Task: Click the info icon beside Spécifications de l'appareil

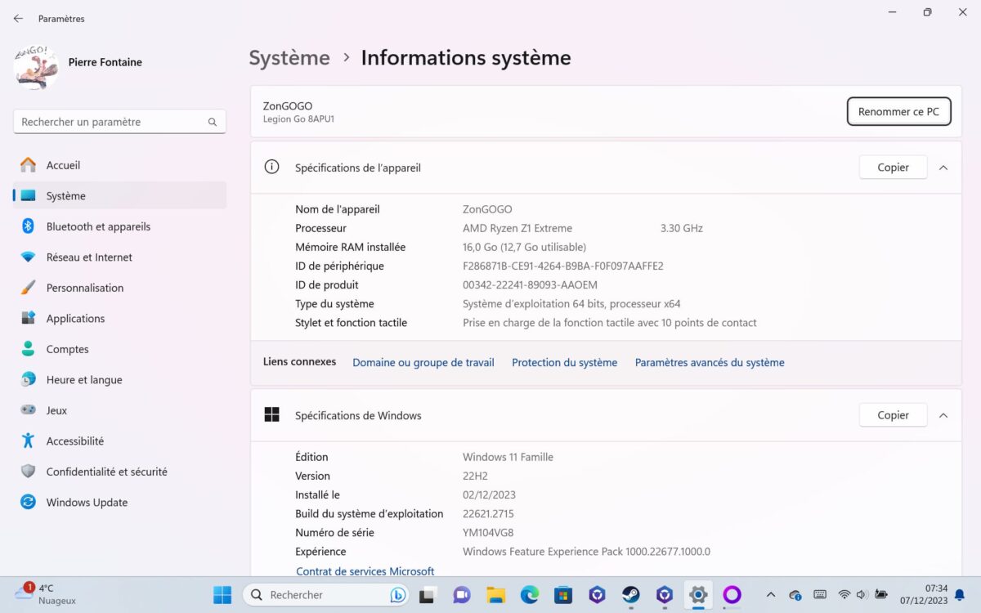Action: (x=272, y=167)
